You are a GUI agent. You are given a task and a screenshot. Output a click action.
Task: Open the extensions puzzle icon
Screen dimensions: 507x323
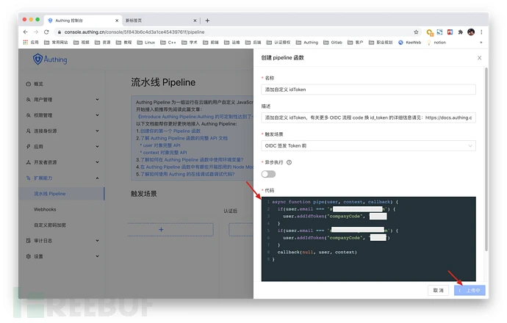(461, 32)
